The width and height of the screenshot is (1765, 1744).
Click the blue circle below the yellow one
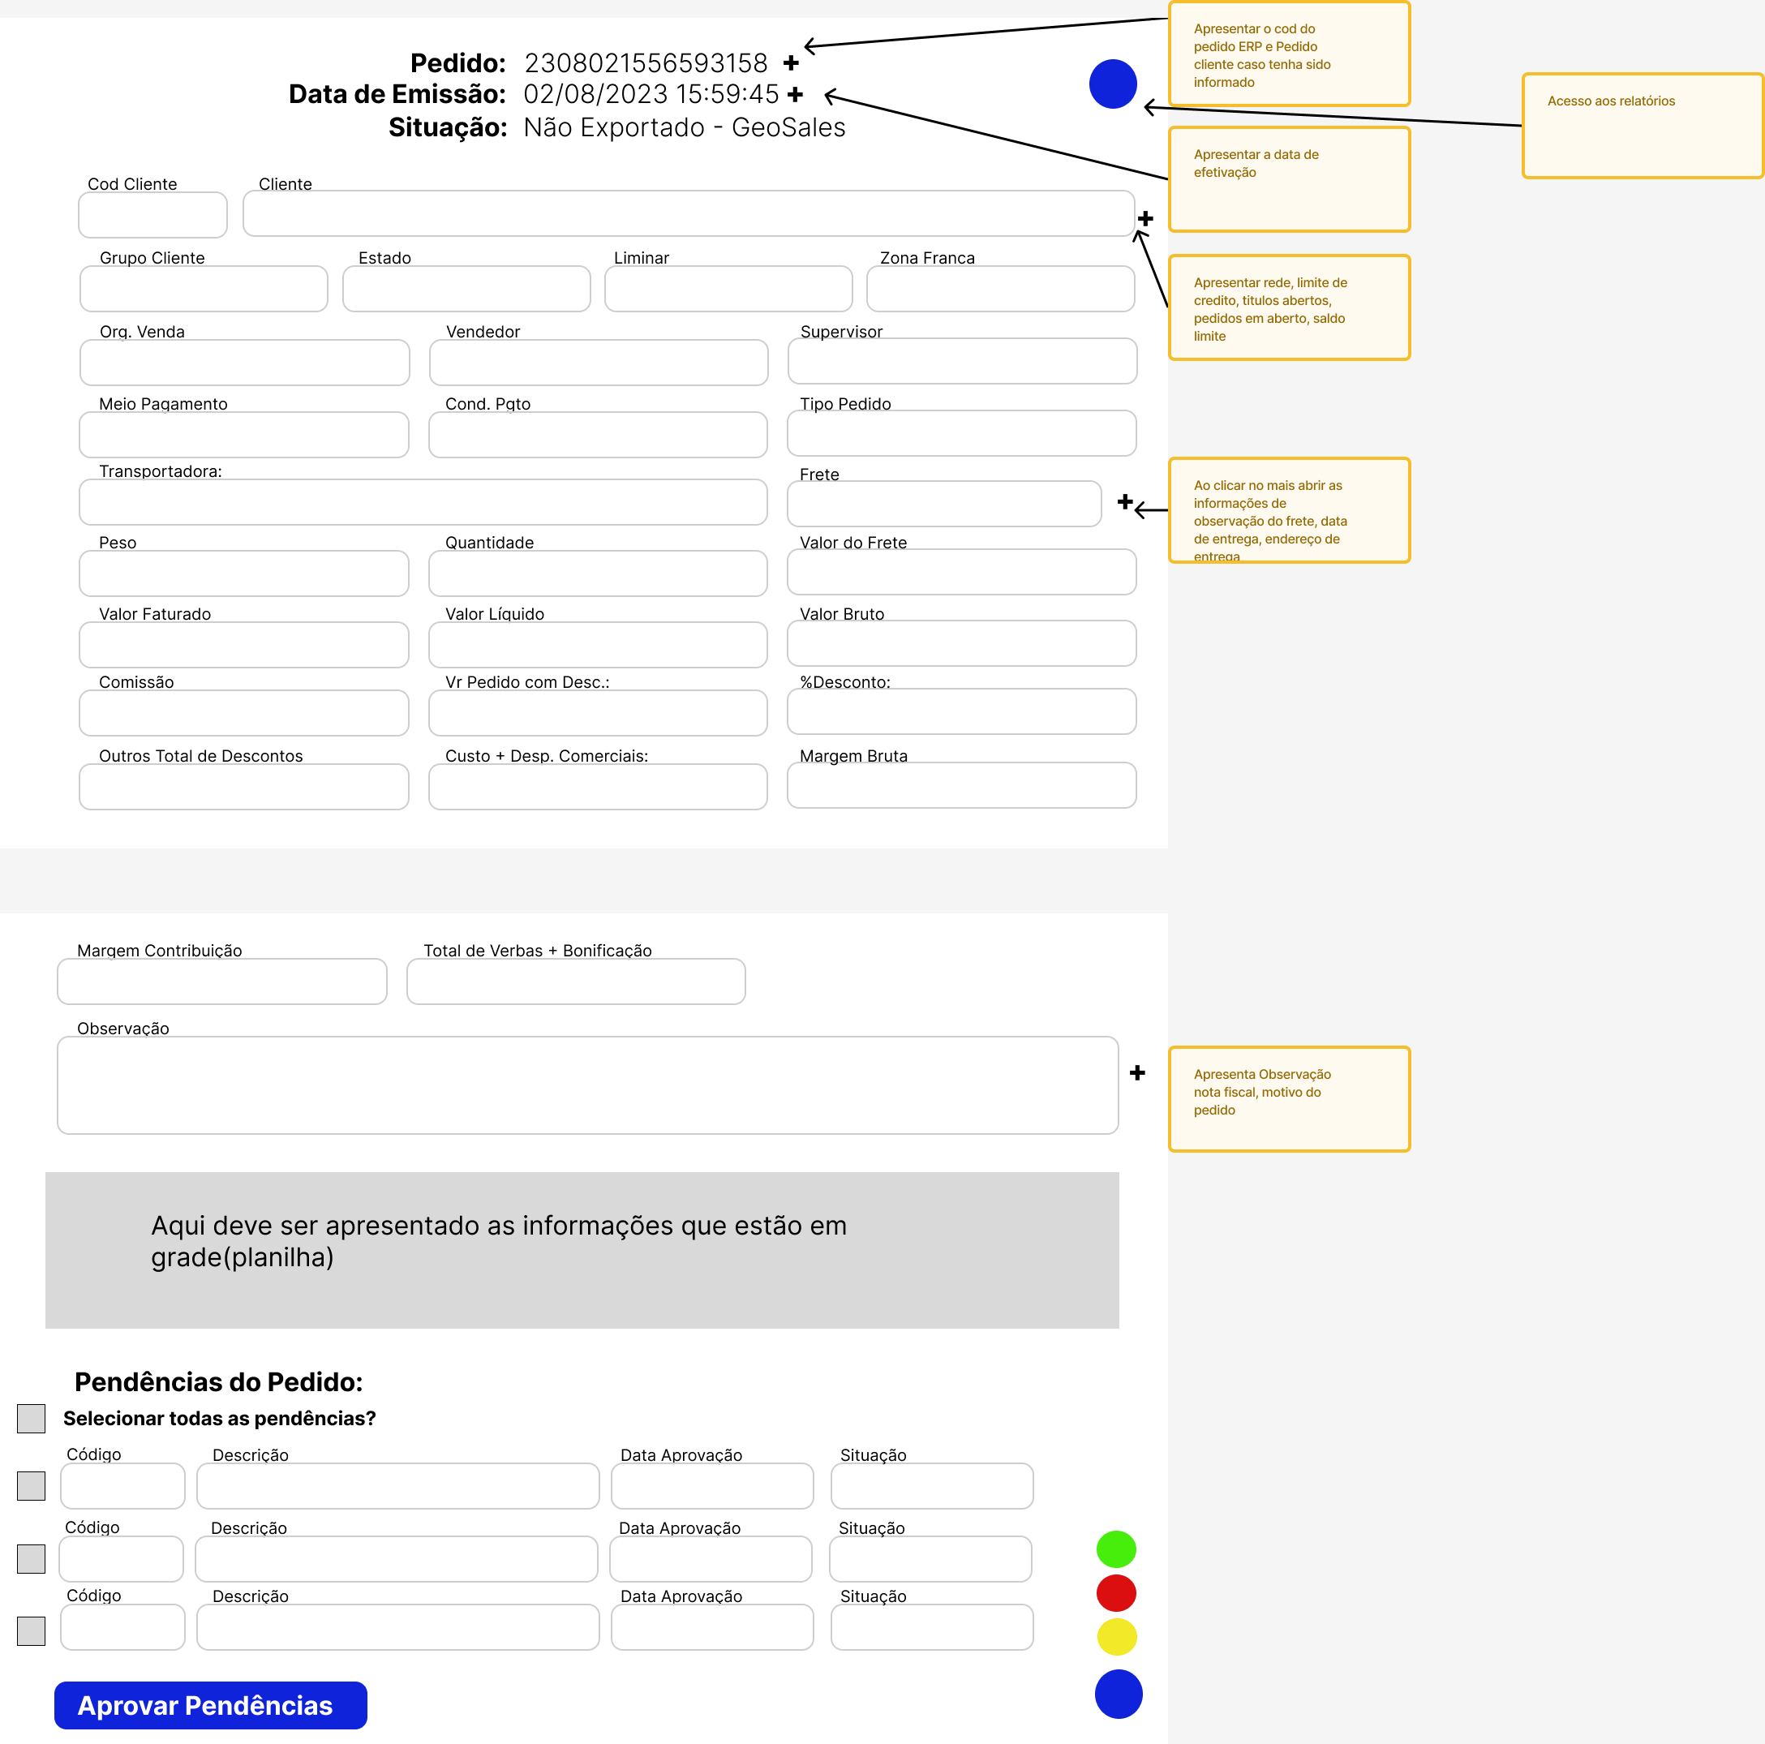pyautogui.click(x=1119, y=1694)
